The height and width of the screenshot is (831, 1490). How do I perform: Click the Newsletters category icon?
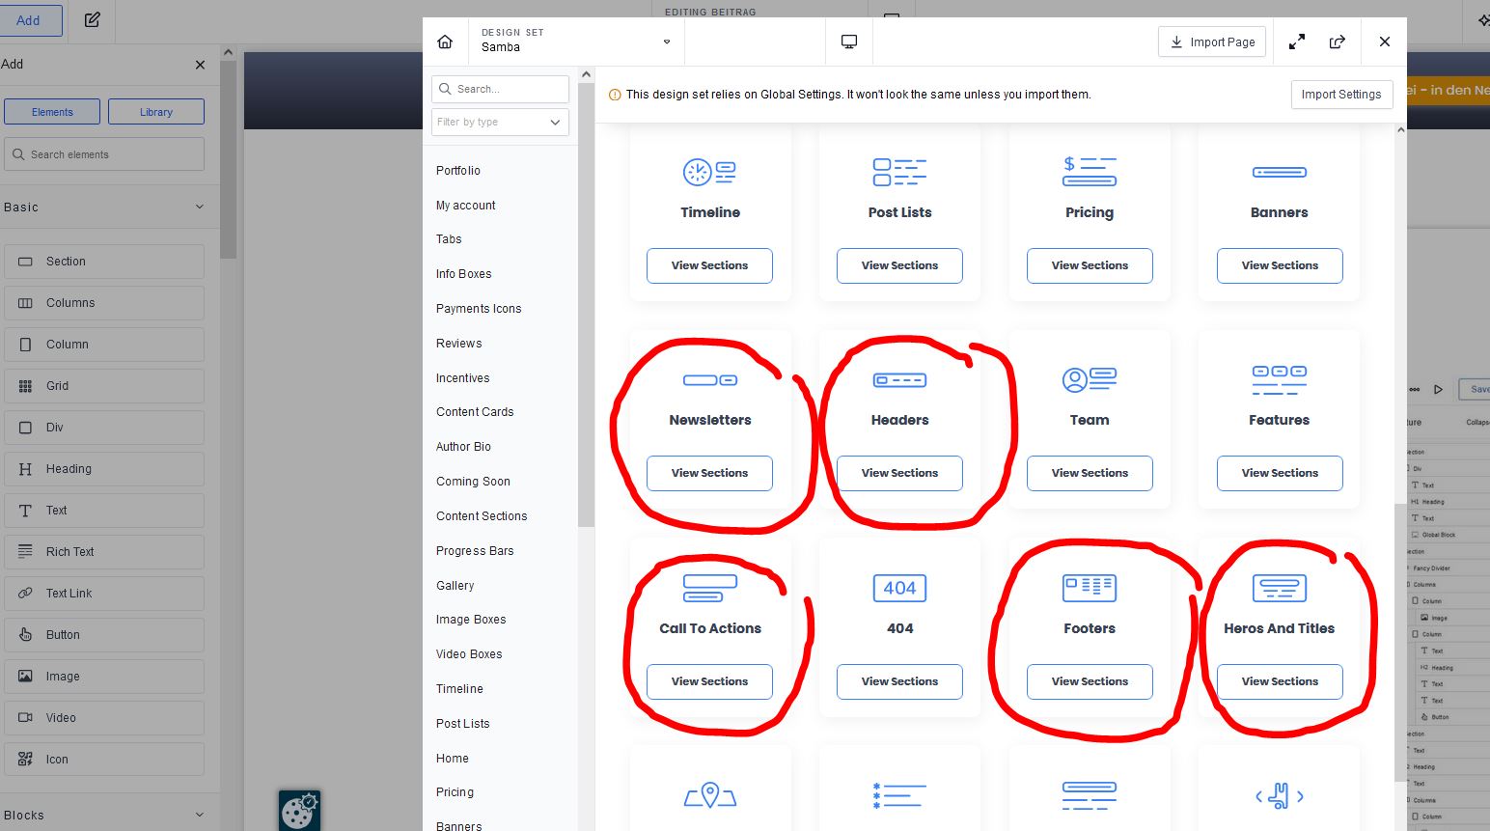coord(710,380)
